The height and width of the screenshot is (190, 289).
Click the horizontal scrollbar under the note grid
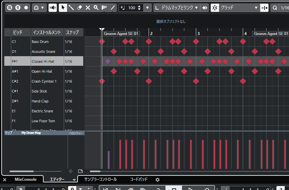click(95, 171)
